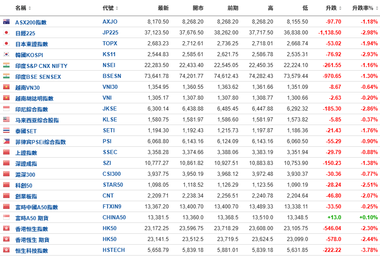This screenshot has width=380, height=256.
Task: Open the 日經225 index link
Action: click(x=25, y=33)
